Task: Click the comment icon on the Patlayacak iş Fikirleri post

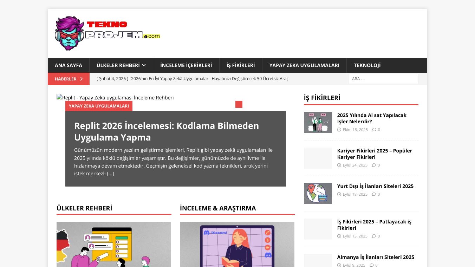Action: (374, 236)
